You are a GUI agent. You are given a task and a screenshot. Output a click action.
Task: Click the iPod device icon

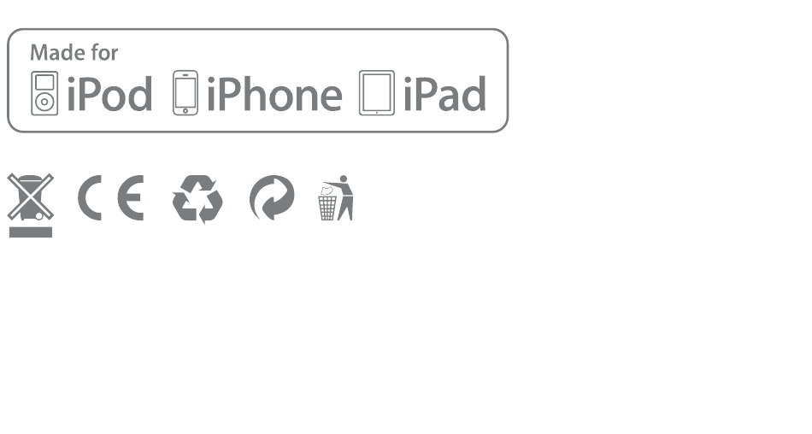tap(44, 93)
